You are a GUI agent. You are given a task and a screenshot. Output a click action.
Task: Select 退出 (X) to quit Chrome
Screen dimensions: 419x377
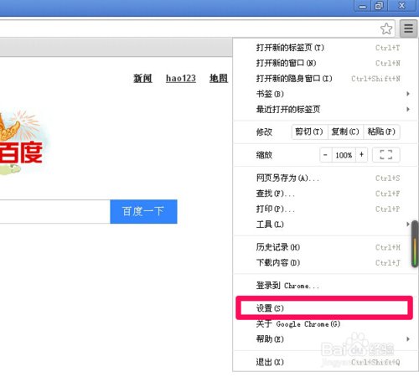pyautogui.click(x=325, y=362)
